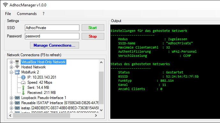
Task: Open the ? help menu
Action: click(43, 14)
